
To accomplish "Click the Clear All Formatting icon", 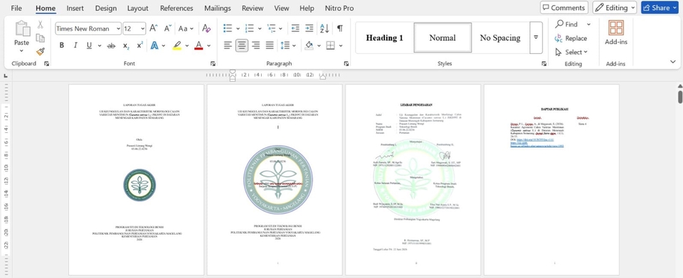I will click(206, 28).
